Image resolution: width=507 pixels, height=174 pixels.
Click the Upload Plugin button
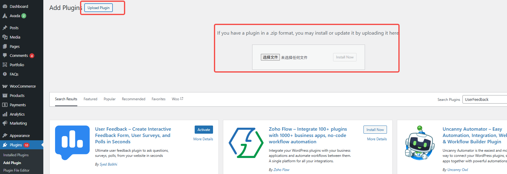(98, 8)
